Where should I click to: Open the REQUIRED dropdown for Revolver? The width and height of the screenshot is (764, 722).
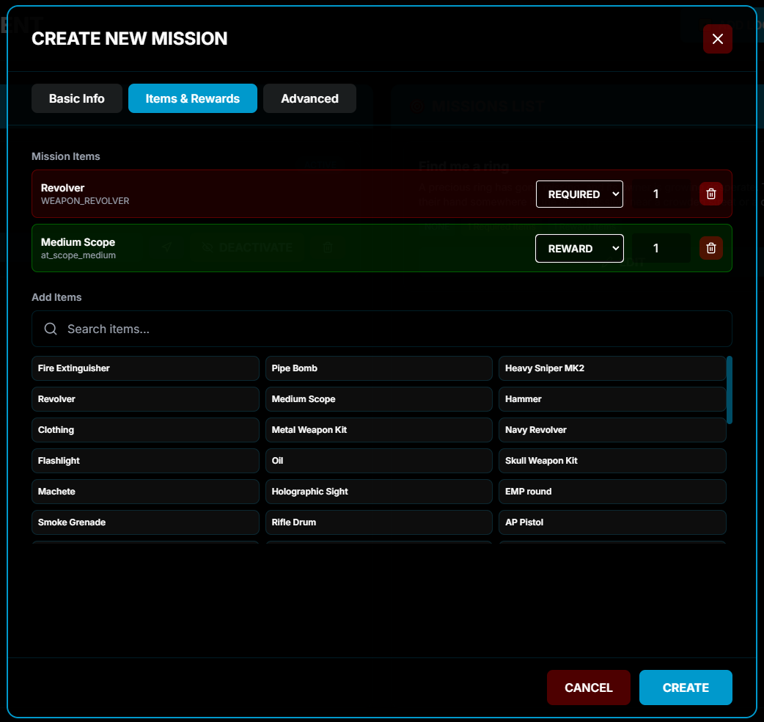579,194
